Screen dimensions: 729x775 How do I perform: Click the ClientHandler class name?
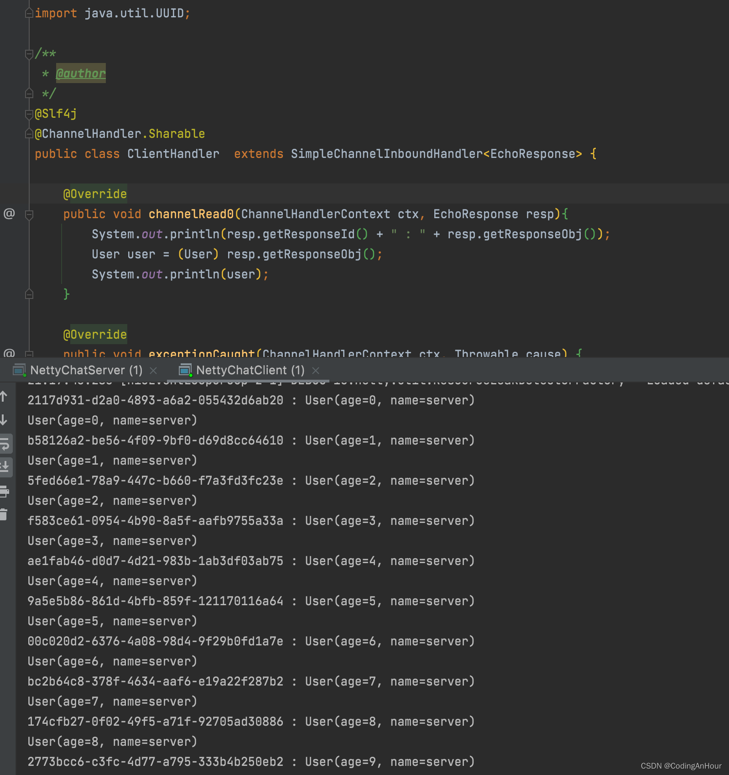pos(173,154)
